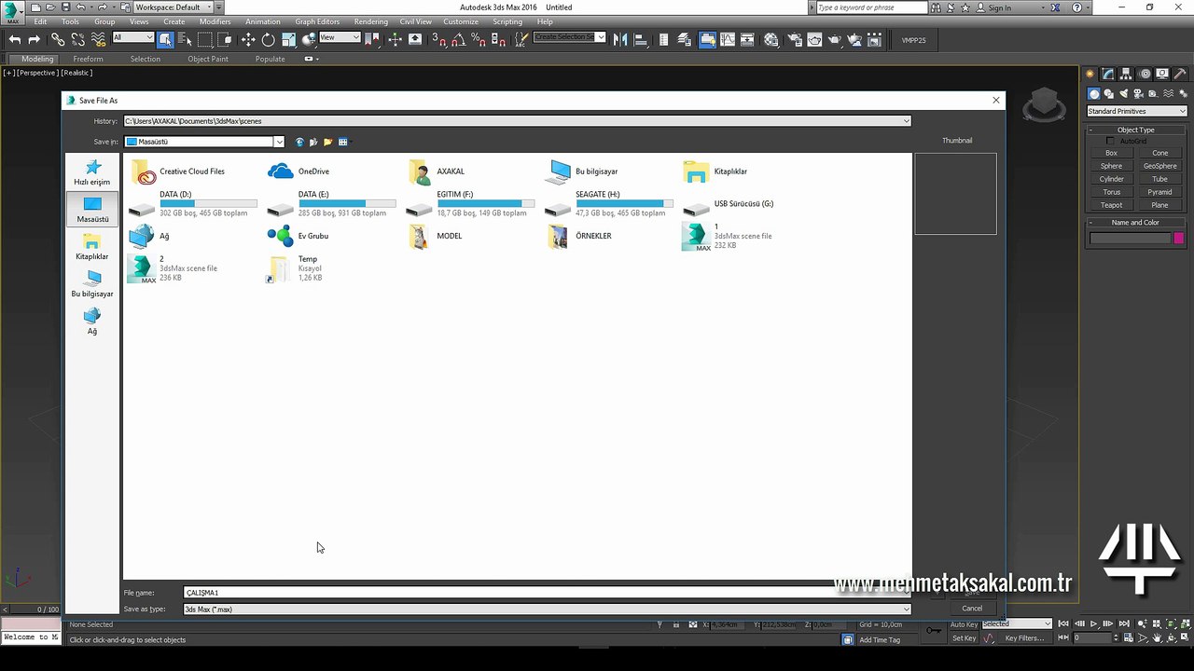The width and height of the screenshot is (1194, 671).
Task: Open Rendered Frame Window icon
Action: click(814, 39)
